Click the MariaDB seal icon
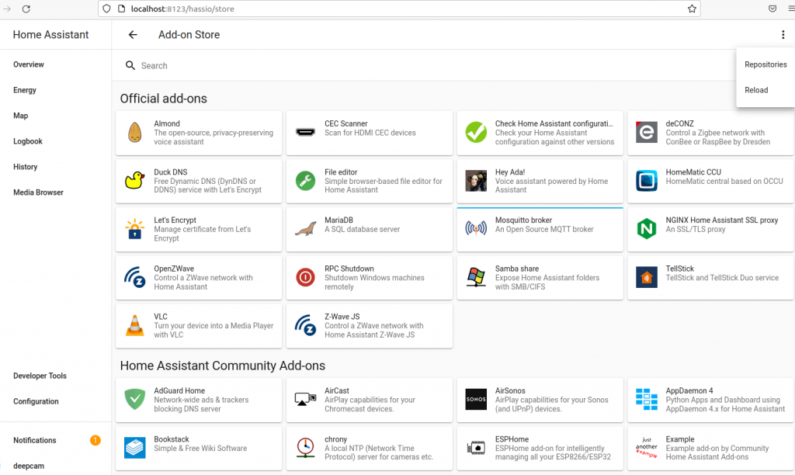Viewport: 795px width, 475px height. [305, 229]
